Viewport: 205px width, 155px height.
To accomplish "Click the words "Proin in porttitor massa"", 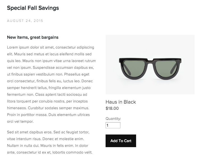I will [x=27, y=115].
